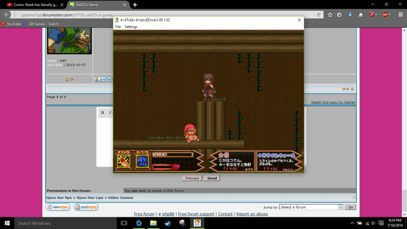Open the bookmarks library icon
Image resolution: width=407 pixels, height=229 pixels.
(339, 15)
